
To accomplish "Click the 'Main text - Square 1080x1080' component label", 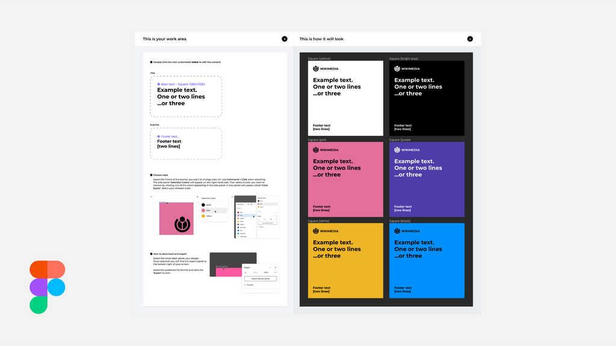I will (x=181, y=84).
